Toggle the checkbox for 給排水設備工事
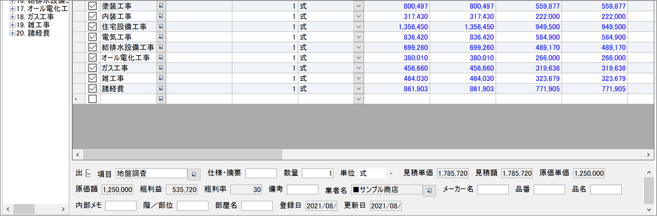657x216 pixels. click(93, 47)
